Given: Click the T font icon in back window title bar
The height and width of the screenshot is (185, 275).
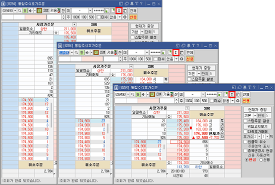Looking at the screenshot, I should (x=136, y=4).
